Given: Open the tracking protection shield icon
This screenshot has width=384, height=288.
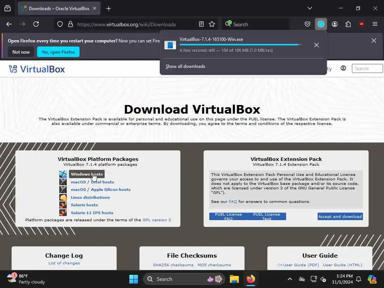Looking at the screenshot, I should click(60, 24).
